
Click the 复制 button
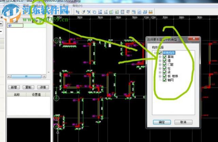click(28, 87)
